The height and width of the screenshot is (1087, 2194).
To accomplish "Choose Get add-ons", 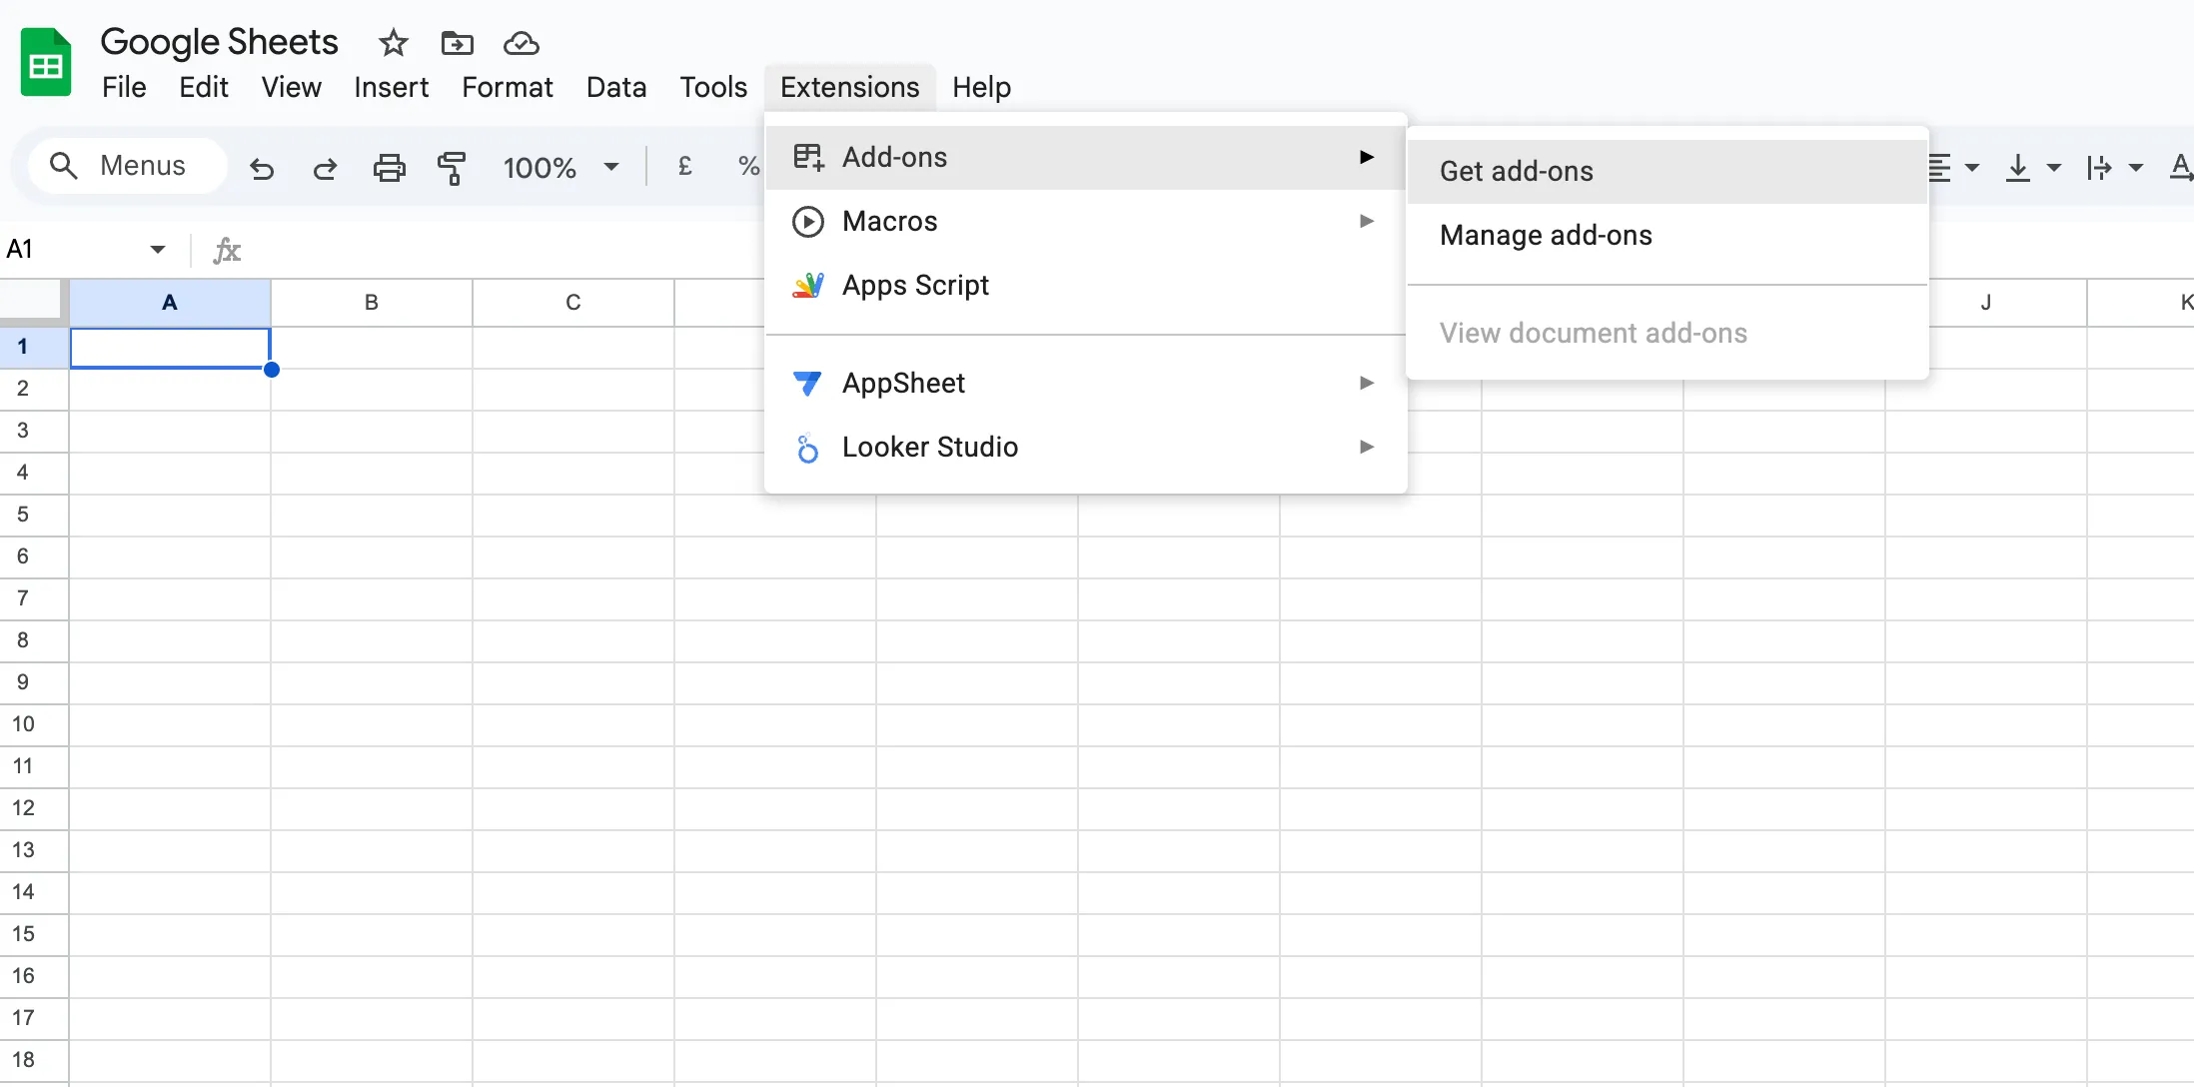I will 1666,172.
